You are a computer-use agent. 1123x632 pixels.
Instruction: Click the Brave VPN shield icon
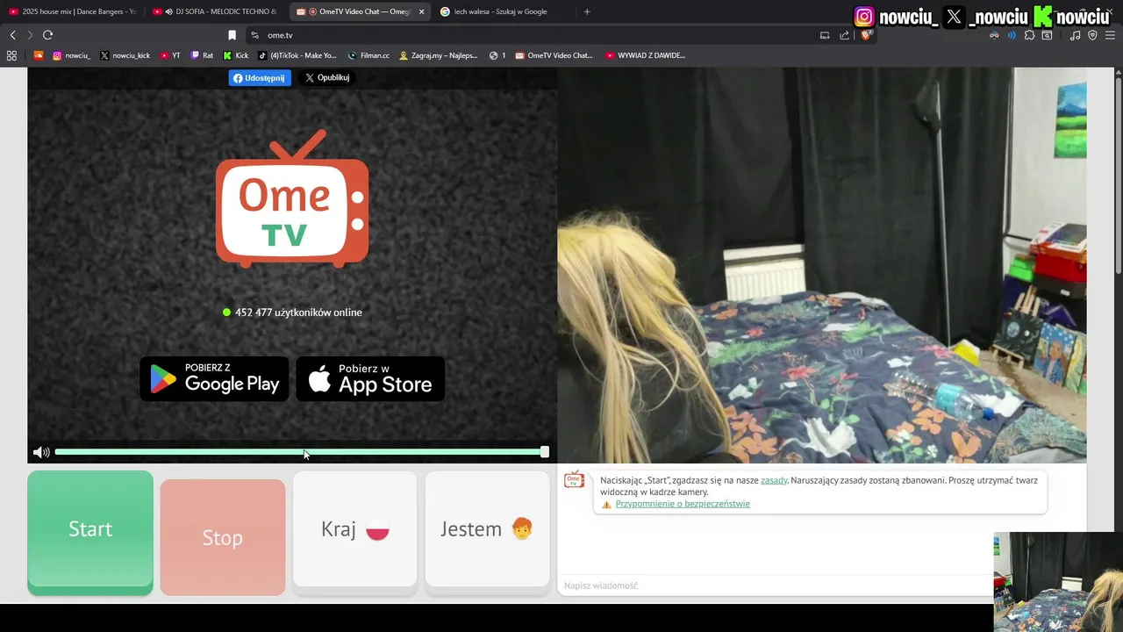(1092, 35)
